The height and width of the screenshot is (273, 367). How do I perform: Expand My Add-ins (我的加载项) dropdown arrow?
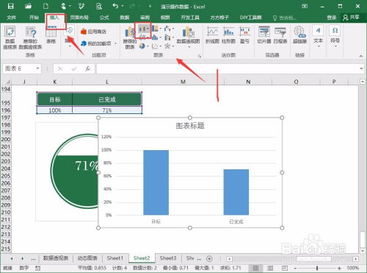(x=115, y=43)
